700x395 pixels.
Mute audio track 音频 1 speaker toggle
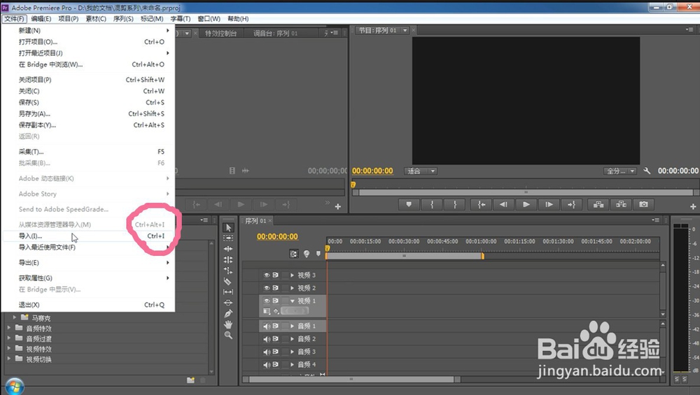pyautogui.click(x=267, y=326)
